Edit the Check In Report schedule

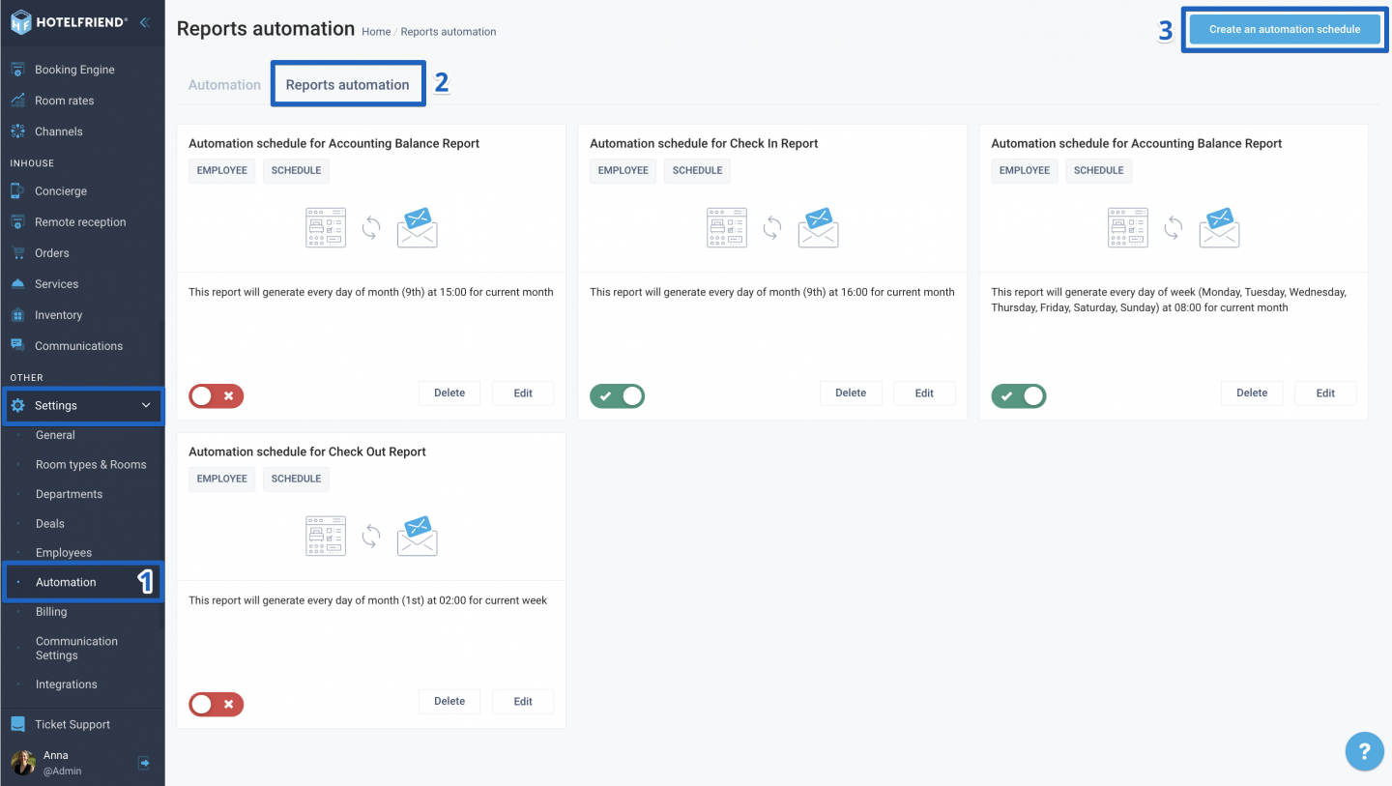(x=924, y=393)
